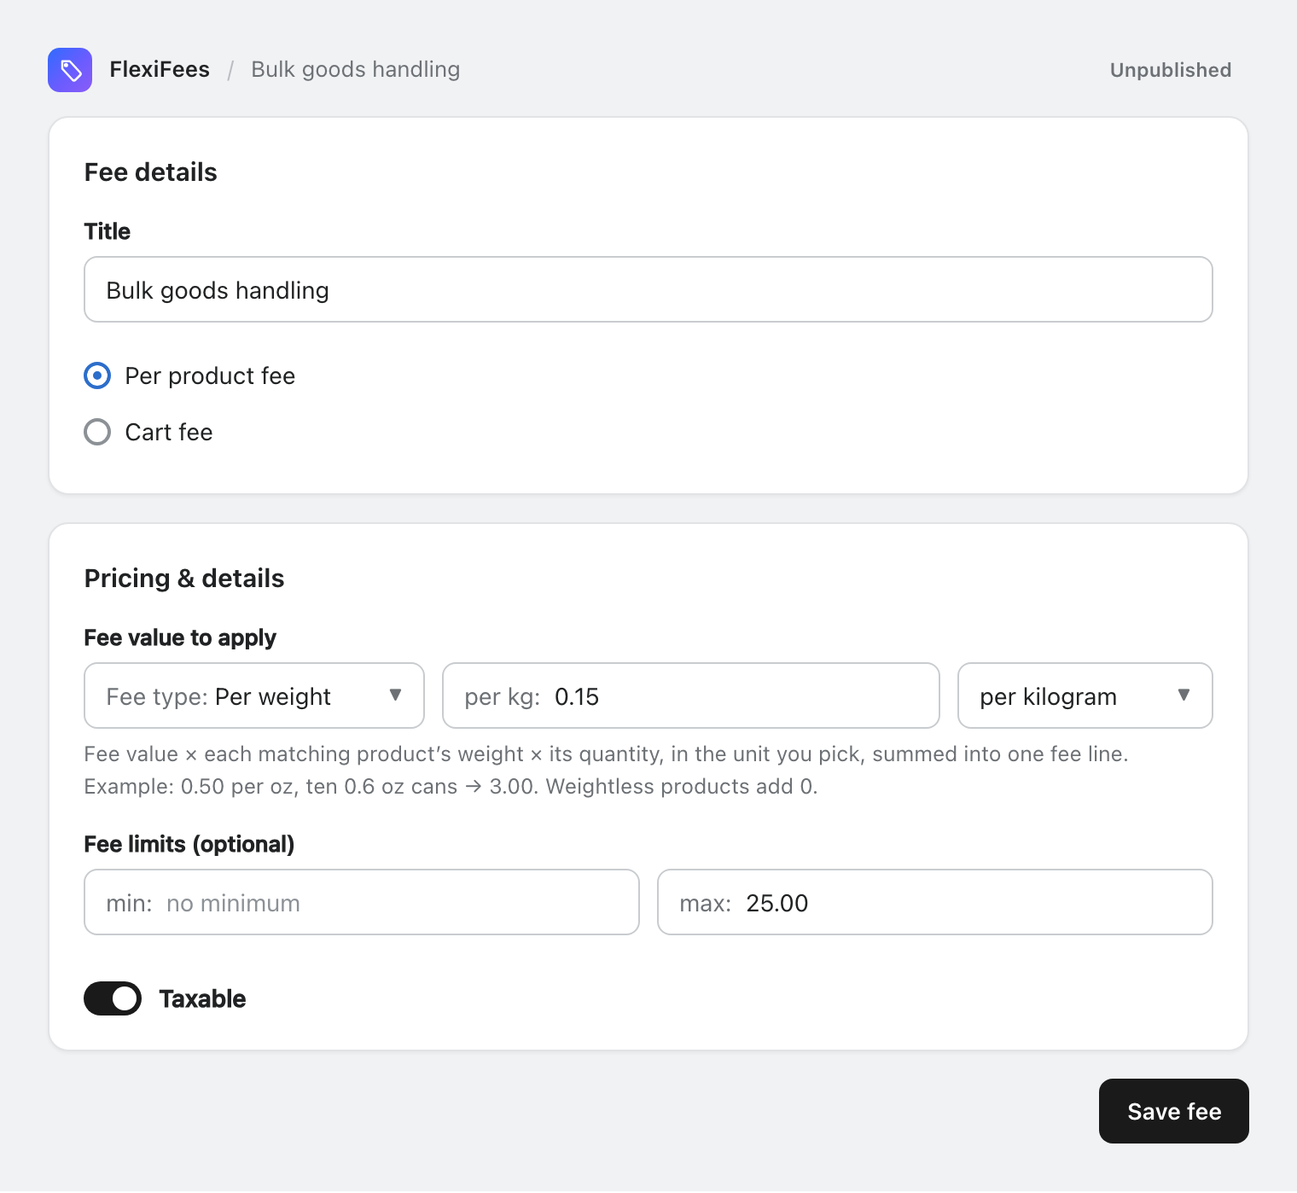1297x1193 pixels.
Task: Open the Fee type dropdown arrow
Action: [x=395, y=695]
